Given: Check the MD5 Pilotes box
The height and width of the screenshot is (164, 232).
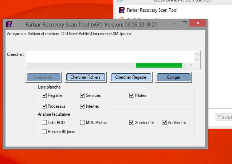Looking at the screenshot, I should click(82, 122).
